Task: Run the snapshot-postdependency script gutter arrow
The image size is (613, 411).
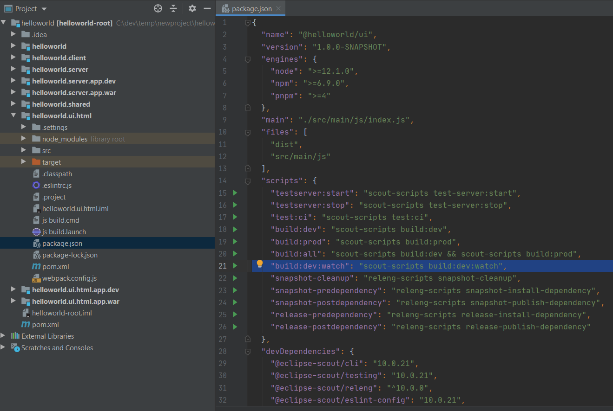Action: [235, 302]
